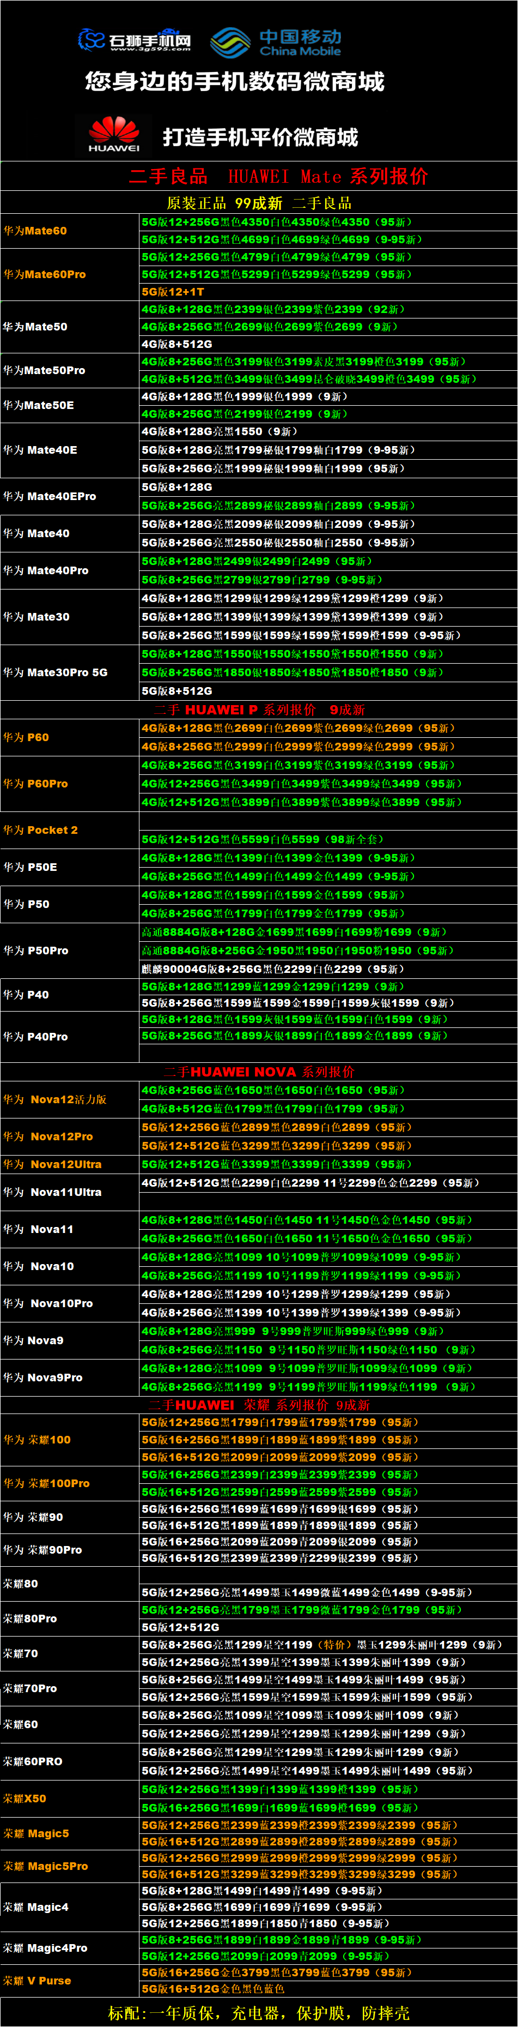The height and width of the screenshot is (2027, 518).
Task: Select the 华为 Mate40EPro model cell
Action: click(70, 496)
